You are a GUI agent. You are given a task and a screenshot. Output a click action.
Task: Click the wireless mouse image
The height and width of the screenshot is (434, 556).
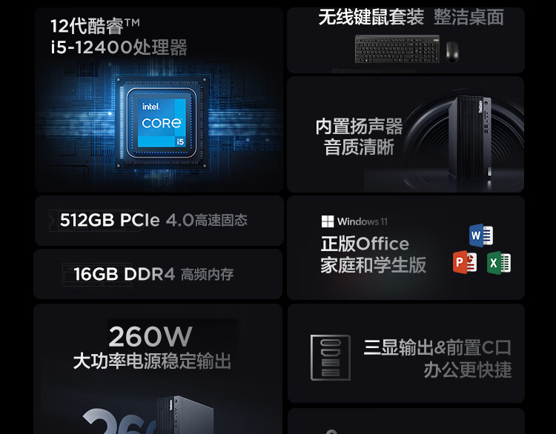coord(451,52)
